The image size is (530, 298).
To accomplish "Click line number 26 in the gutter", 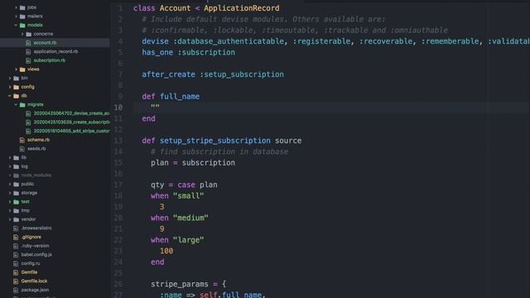I will point(118,284).
